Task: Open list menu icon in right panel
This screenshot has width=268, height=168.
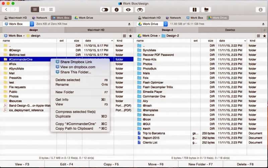Action: (x=258, y=36)
